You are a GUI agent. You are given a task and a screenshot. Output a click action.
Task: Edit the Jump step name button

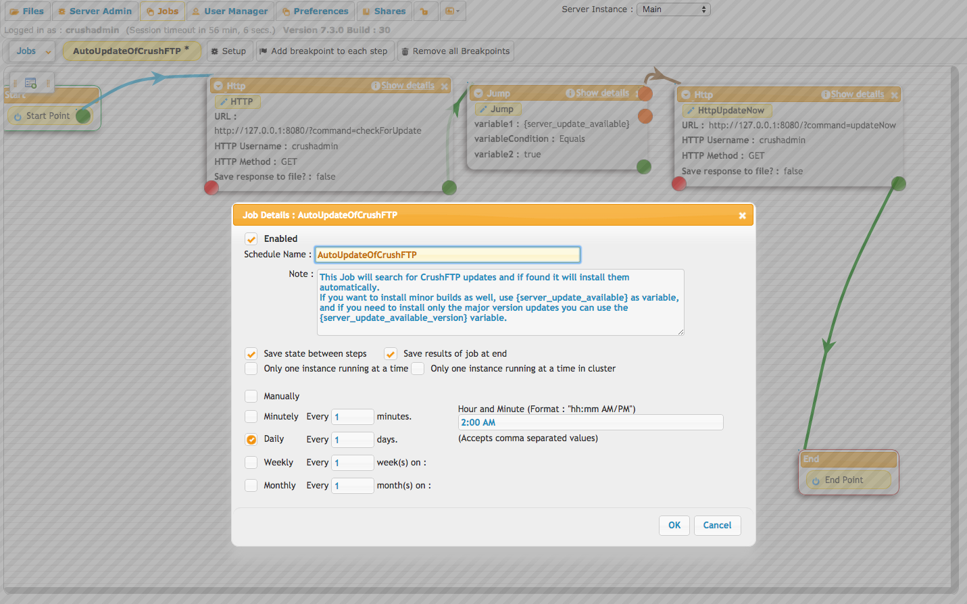pyautogui.click(x=498, y=109)
